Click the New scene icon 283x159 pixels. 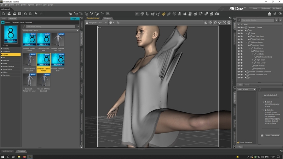point(4,14)
